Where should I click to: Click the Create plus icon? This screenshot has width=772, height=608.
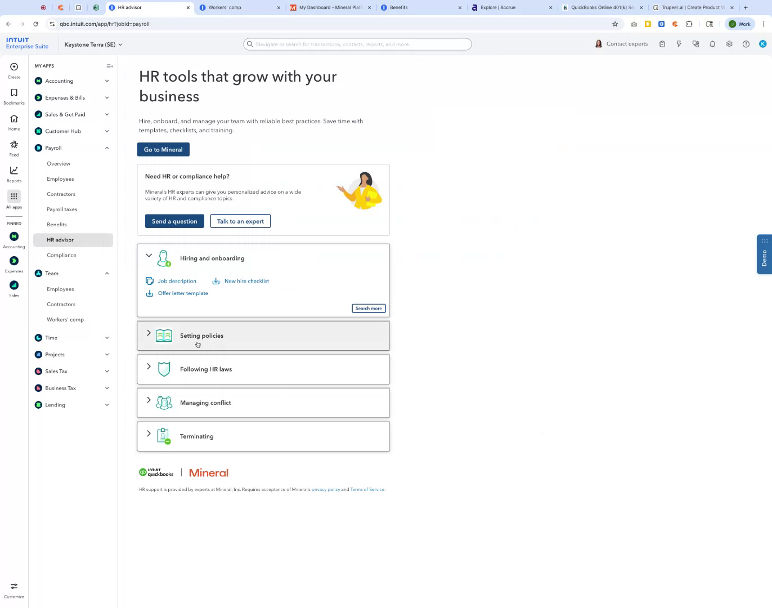click(x=14, y=66)
